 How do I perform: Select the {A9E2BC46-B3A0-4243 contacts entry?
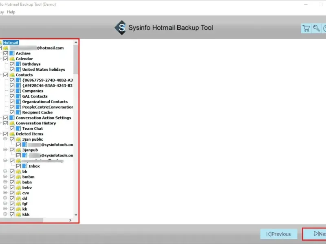pyautogui.click(x=48, y=85)
